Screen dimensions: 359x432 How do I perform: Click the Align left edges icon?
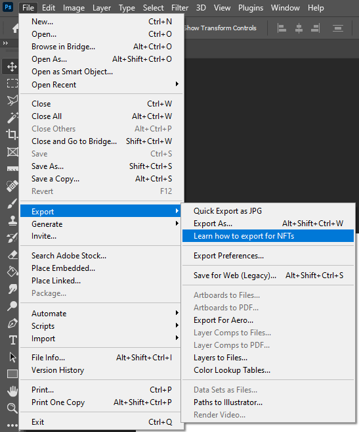point(282,28)
